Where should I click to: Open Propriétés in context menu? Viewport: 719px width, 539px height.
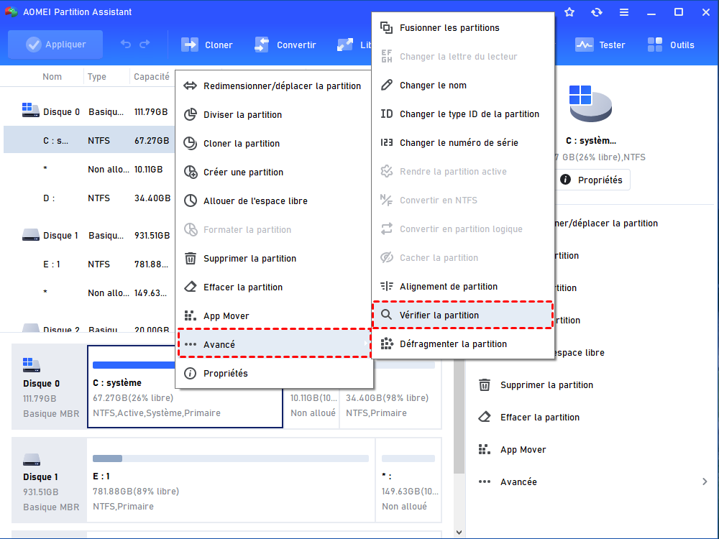[274, 374]
